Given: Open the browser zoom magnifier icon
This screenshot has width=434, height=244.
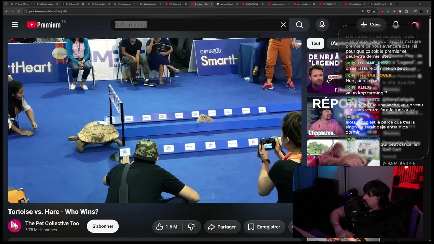Looking at the screenshot, I should click(363, 11).
